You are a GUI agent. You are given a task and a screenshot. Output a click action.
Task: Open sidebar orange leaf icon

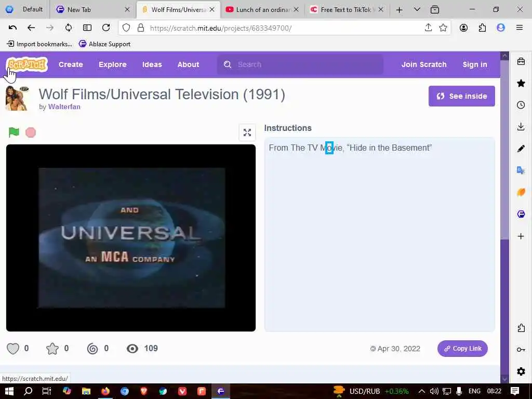click(521, 192)
